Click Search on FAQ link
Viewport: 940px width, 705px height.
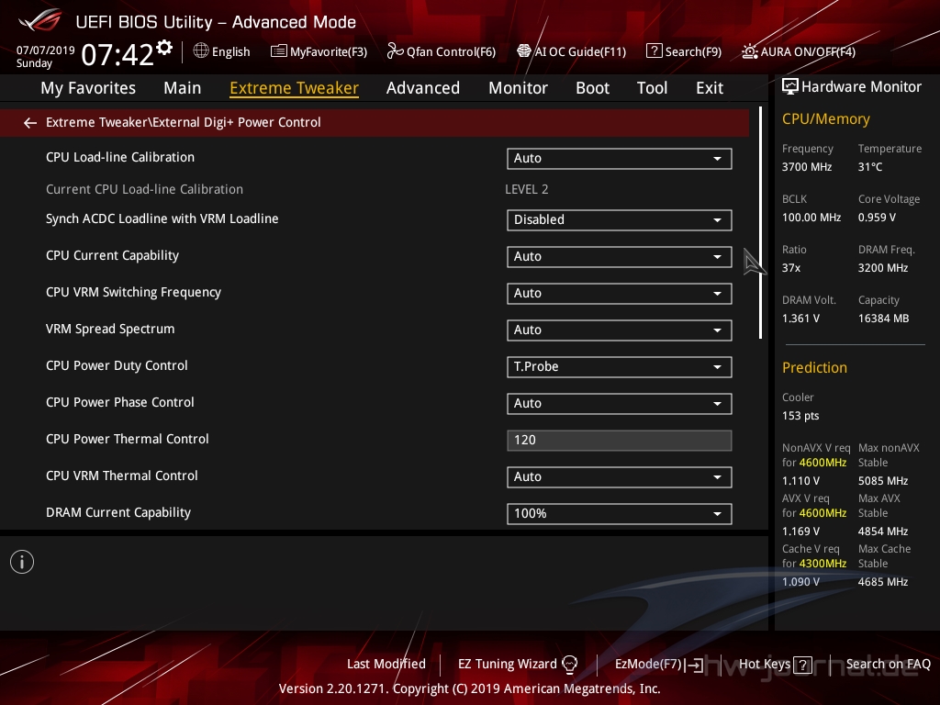coord(889,665)
